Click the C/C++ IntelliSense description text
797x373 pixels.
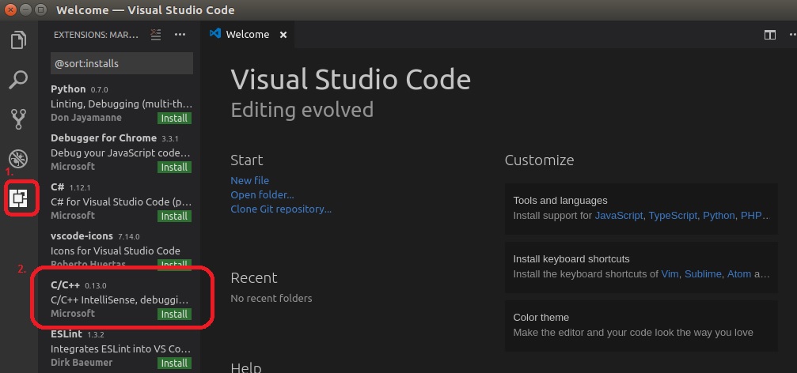(121, 300)
